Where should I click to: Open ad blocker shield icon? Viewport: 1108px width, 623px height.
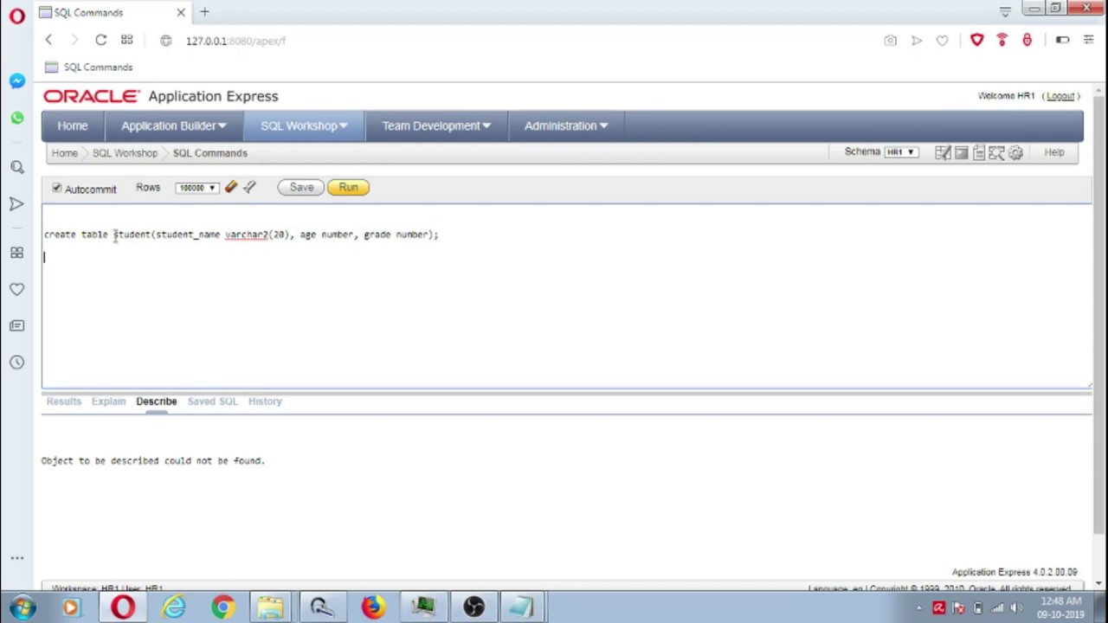tap(976, 40)
